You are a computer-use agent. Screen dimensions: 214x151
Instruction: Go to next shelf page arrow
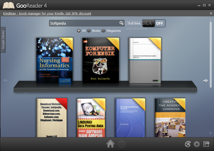(205, 81)
